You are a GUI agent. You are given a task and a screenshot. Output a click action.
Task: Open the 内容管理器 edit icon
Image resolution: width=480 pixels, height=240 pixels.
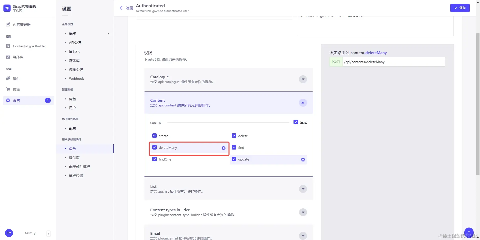click(x=8, y=24)
